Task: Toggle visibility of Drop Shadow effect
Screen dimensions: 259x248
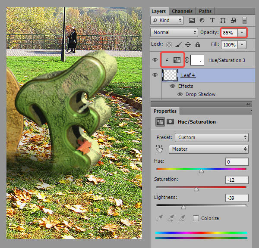Action: [x=180, y=94]
